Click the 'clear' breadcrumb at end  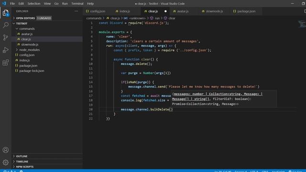pyautogui.click(x=172, y=18)
